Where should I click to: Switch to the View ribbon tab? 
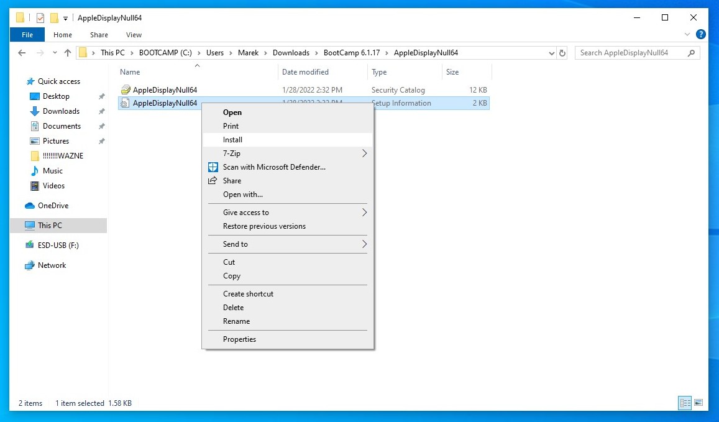(x=134, y=35)
